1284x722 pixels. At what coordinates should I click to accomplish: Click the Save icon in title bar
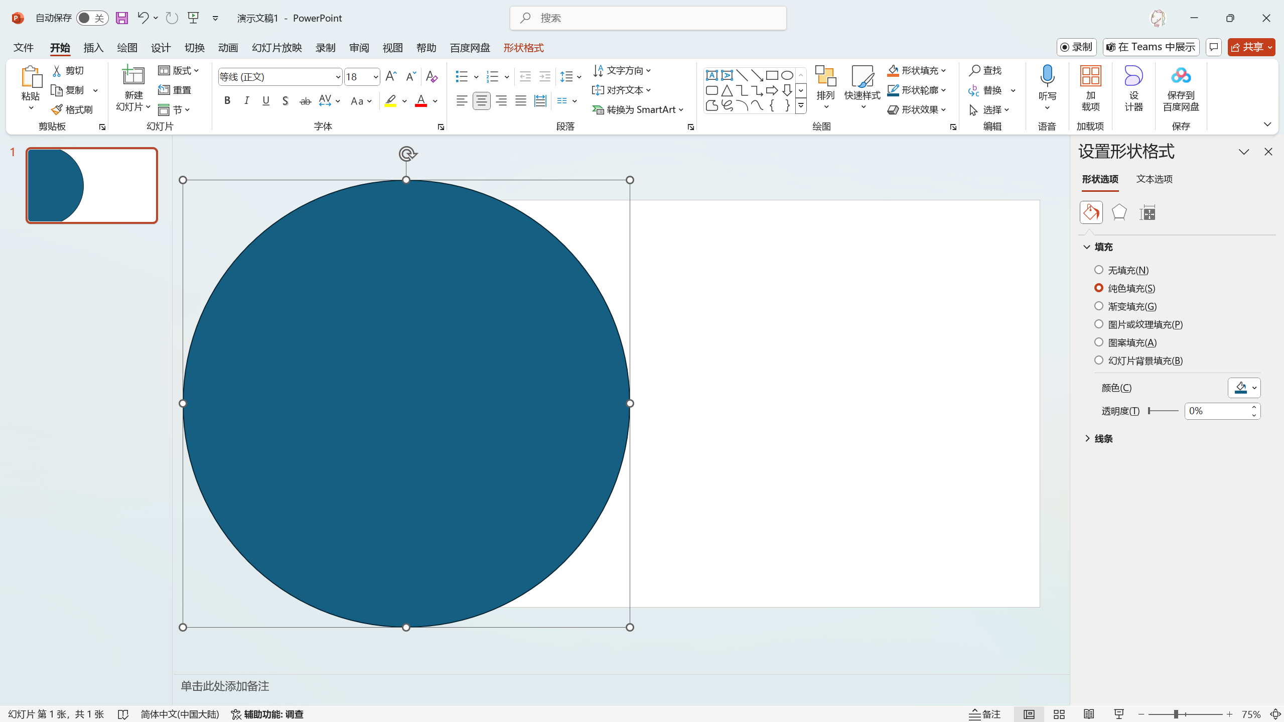[122, 18]
